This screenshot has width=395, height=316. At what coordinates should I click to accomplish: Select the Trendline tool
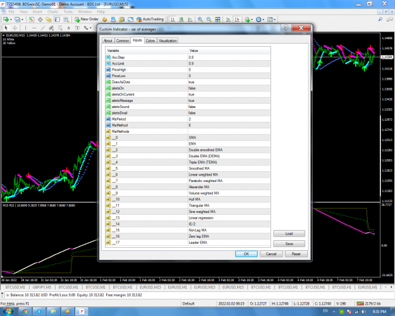tap(43, 28)
